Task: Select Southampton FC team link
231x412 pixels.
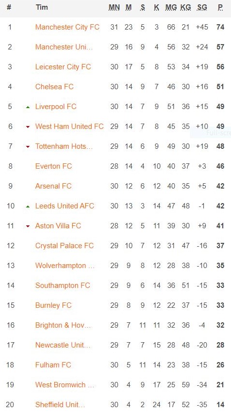Action: pos(62,285)
